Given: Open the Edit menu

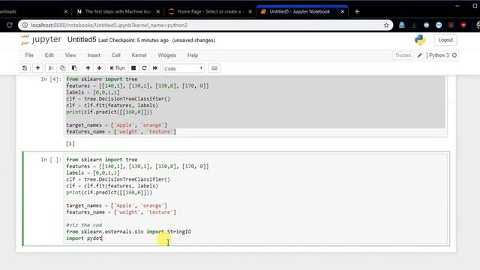Looking at the screenshot, I should (x=49, y=55).
